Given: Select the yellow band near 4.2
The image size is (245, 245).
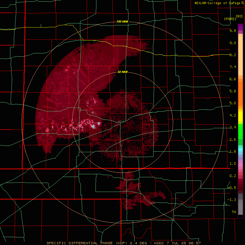Looking at the screenshot, I should click(240, 117).
